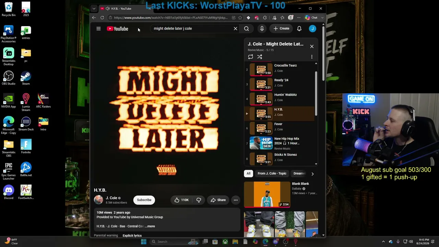Screen dimensions: 439x247
Task: Select the ARC Raiders desktop shortcut
Action: (x=43, y=101)
